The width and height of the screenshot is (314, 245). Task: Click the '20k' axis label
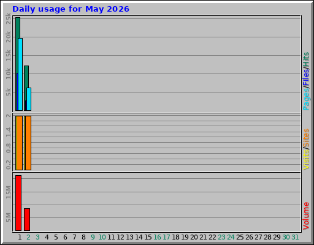click(8, 37)
